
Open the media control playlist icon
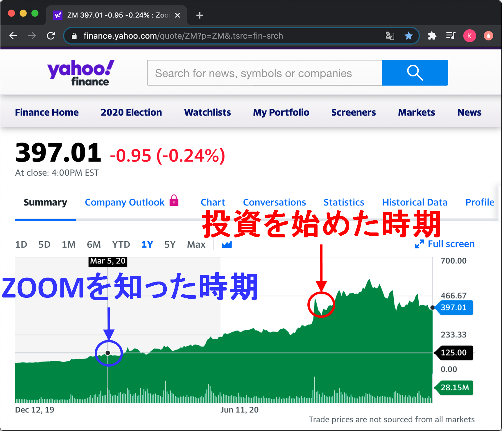[x=451, y=36]
